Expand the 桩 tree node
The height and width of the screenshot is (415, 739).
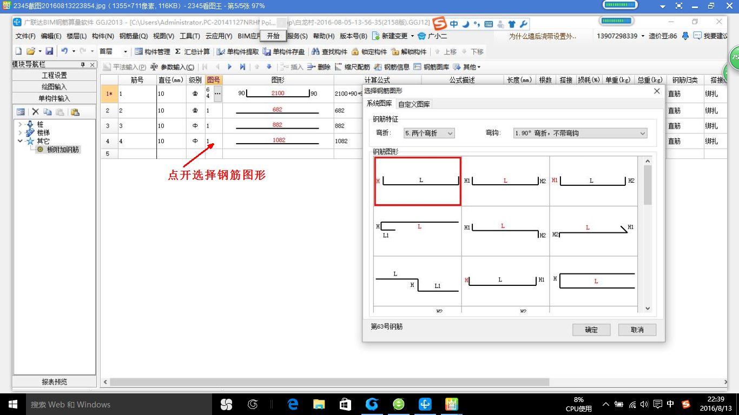(20, 124)
